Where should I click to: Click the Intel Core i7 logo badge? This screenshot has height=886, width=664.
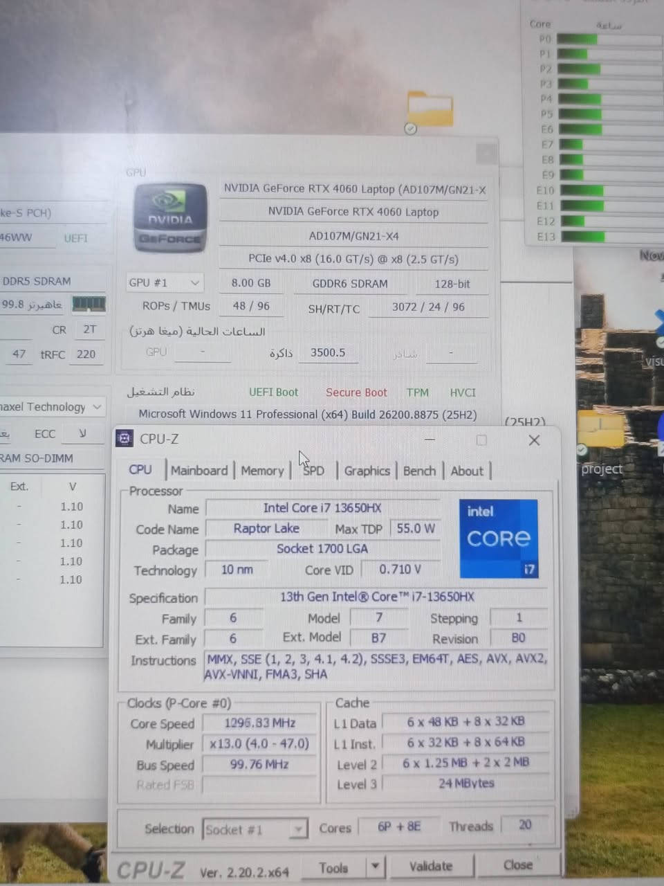click(x=499, y=539)
